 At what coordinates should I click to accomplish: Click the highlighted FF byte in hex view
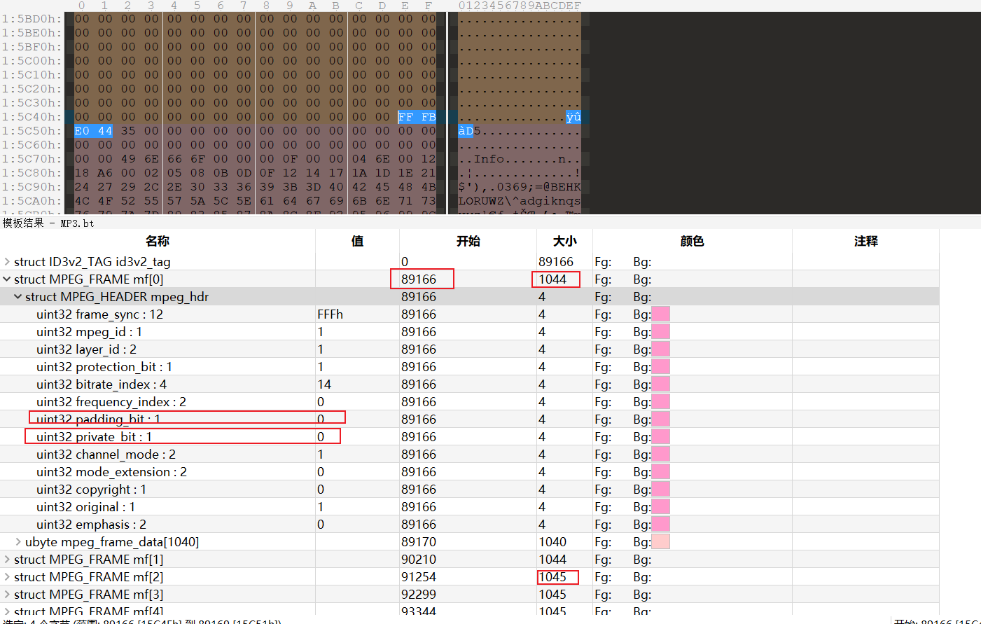click(x=405, y=117)
